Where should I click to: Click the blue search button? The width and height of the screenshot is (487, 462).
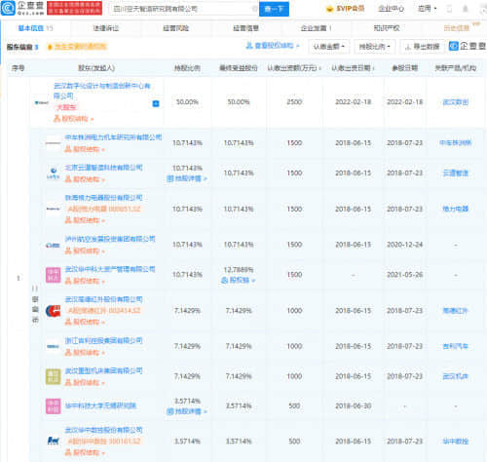(274, 9)
